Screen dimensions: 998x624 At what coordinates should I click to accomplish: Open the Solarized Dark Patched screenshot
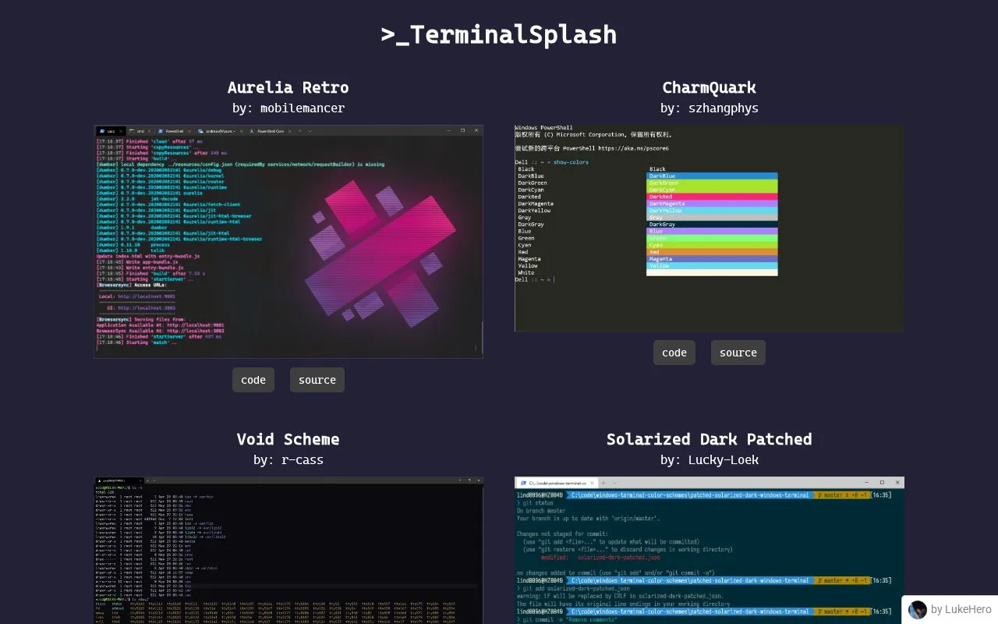point(710,550)
